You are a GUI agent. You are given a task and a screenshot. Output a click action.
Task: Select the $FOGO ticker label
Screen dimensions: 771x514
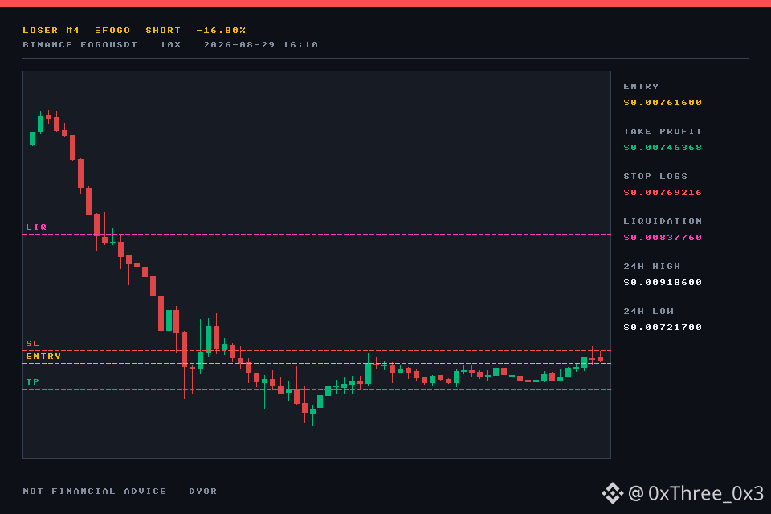tap(112, 30)
